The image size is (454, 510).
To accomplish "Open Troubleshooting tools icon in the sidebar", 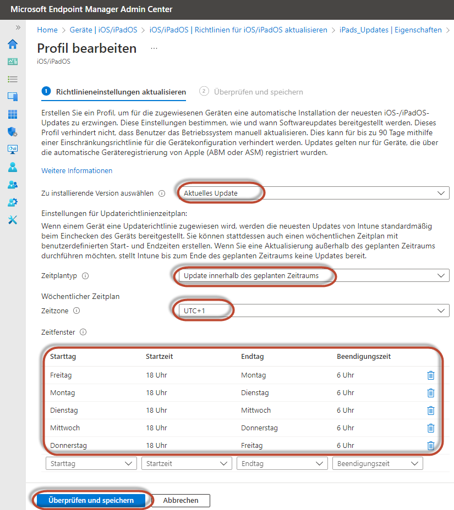I will point(12,220).
